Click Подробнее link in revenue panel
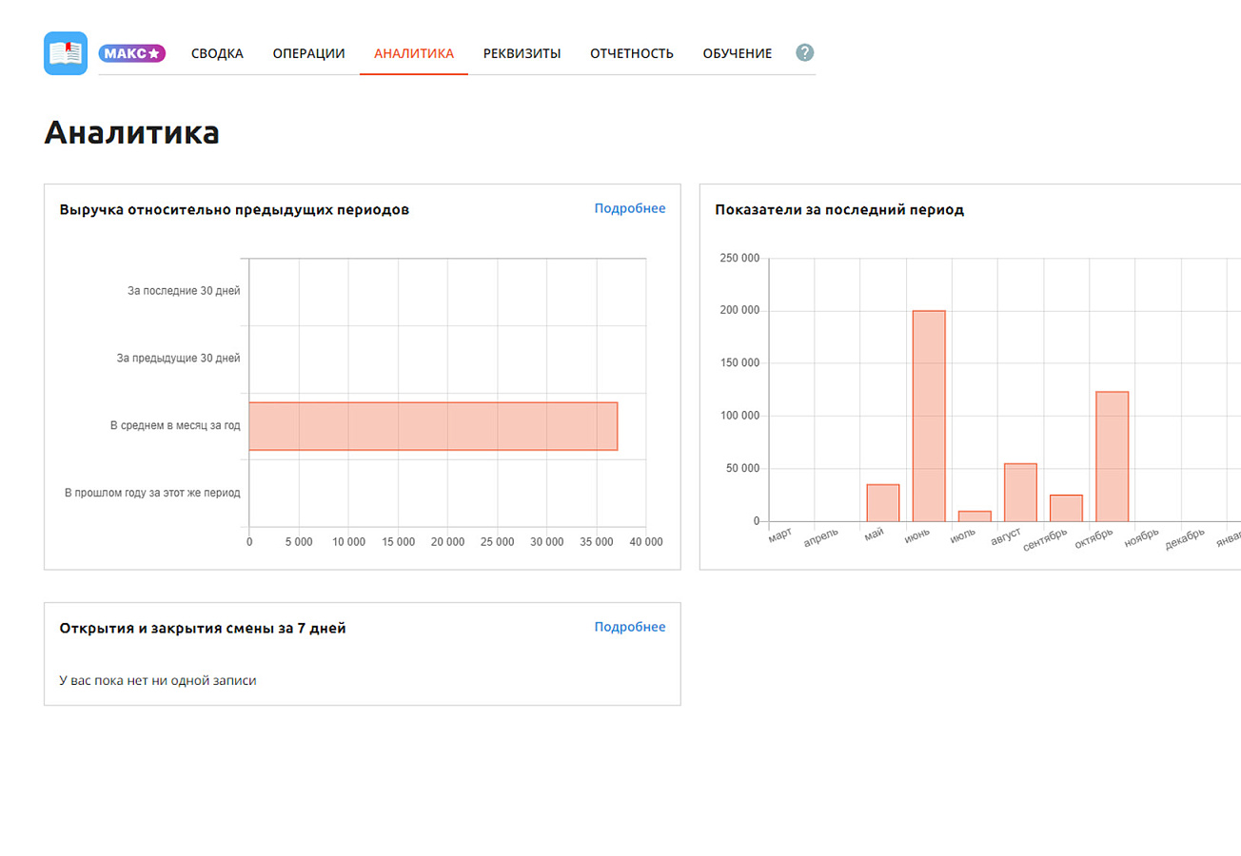1241x856 pixels. click(x=630, y=208)
